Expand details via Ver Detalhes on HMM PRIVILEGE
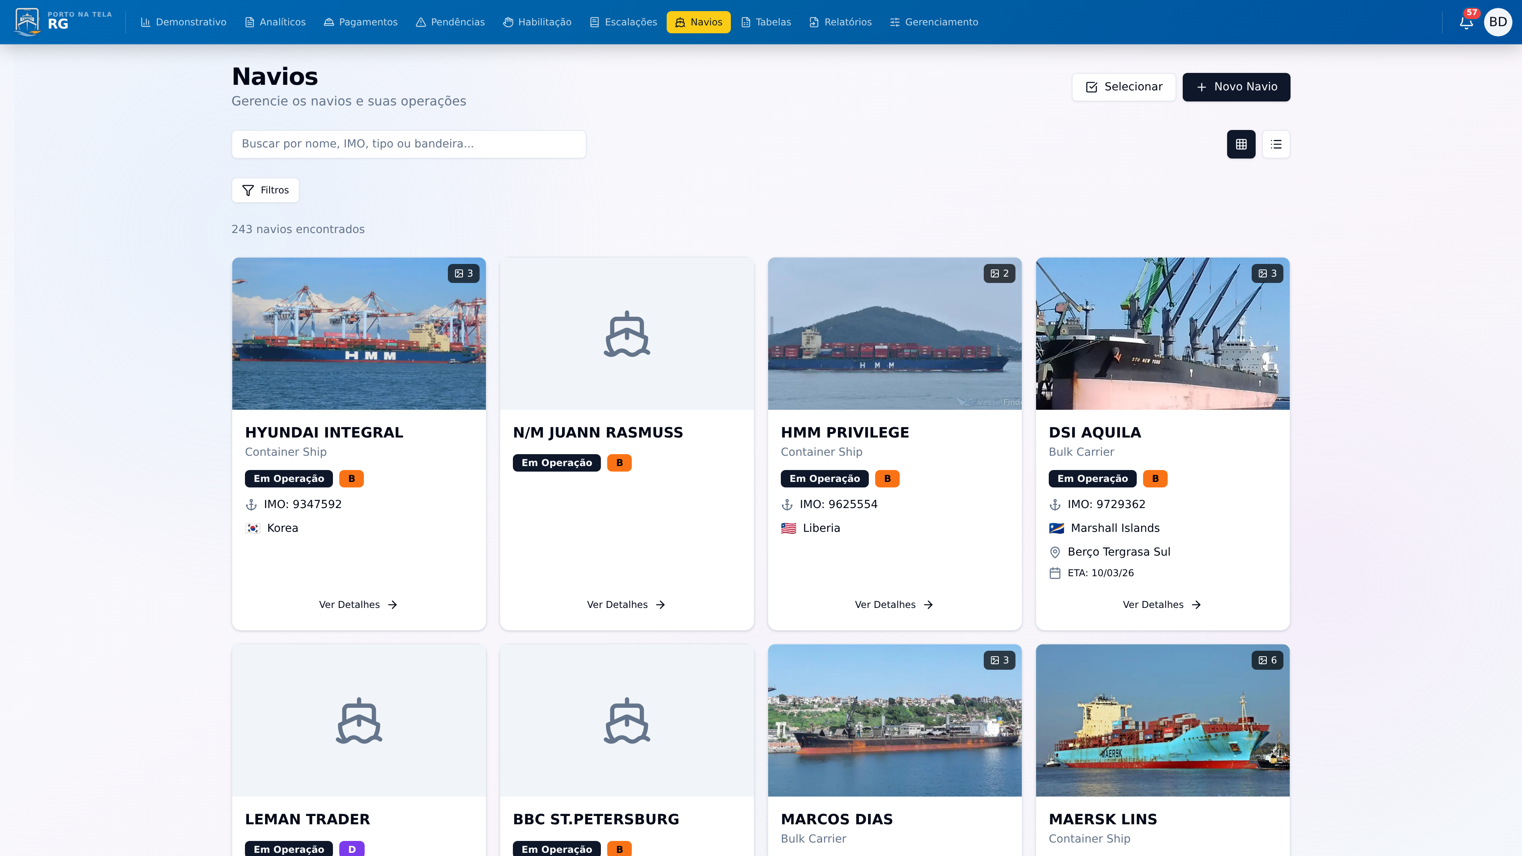Image resolution: width=1522 pixels, height=856 pixels. pyautogui.click(x=894, y=604)
